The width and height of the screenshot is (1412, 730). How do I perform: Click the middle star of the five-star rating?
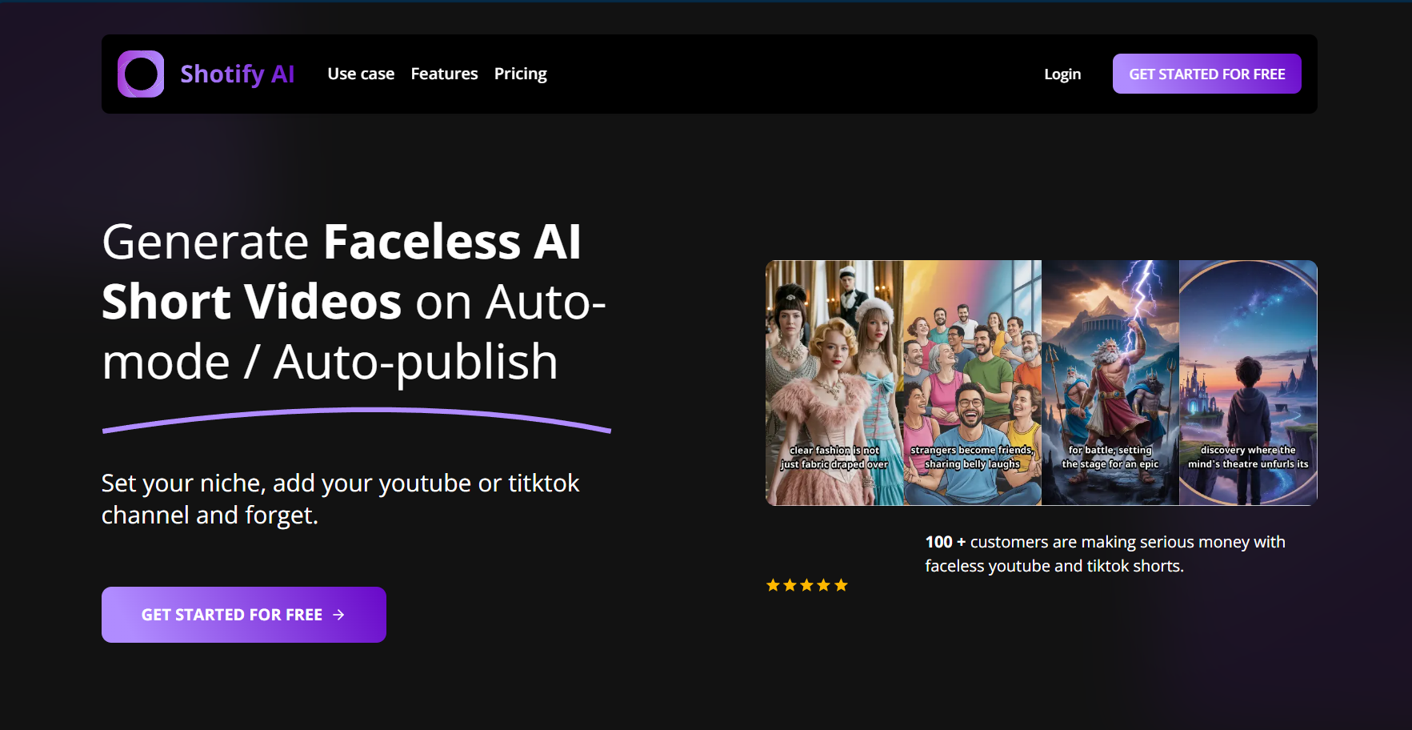pos(806,584)
